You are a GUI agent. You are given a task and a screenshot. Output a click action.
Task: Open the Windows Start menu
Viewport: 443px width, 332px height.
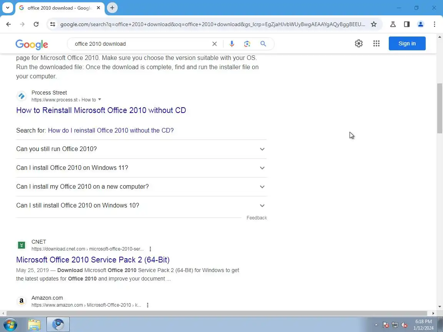(x=10, y=325)
